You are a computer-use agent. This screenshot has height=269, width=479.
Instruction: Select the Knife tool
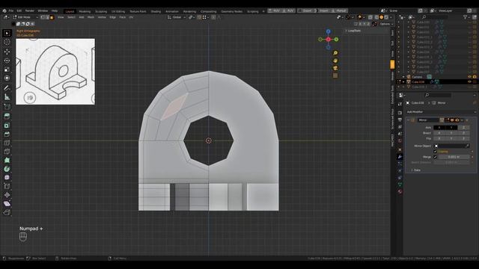[7, 152]
